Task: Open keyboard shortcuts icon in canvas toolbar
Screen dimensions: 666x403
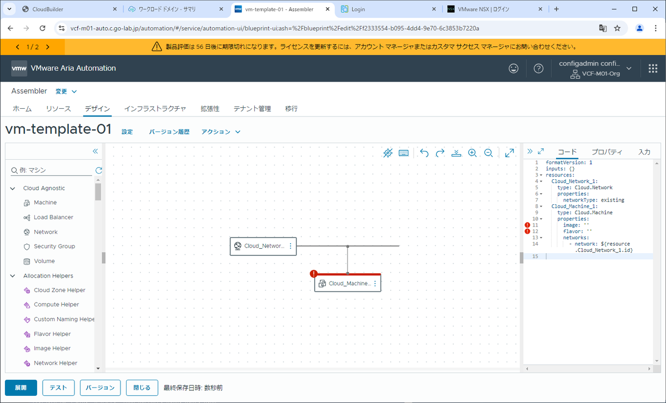Action: [403, 153]
